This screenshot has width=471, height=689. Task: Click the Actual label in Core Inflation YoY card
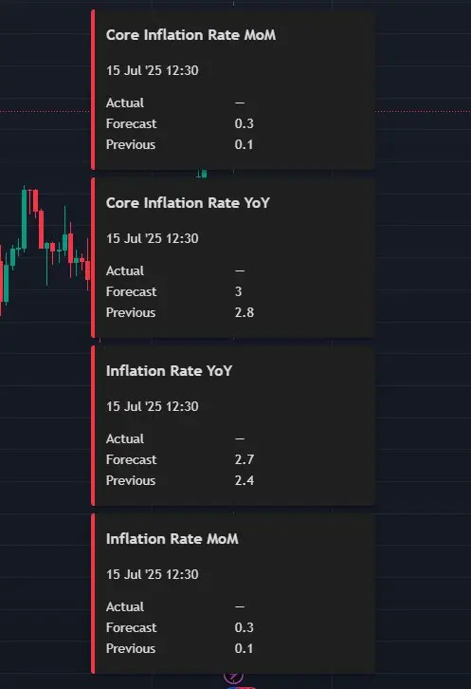click(x=125, y=271)
